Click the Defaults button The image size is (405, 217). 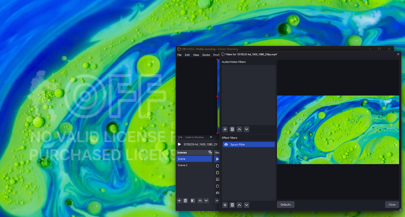[286, 205]
